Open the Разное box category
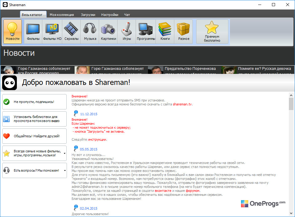This screenshot has width=295, height=217. pyautogui.click(x=184, y=32)
